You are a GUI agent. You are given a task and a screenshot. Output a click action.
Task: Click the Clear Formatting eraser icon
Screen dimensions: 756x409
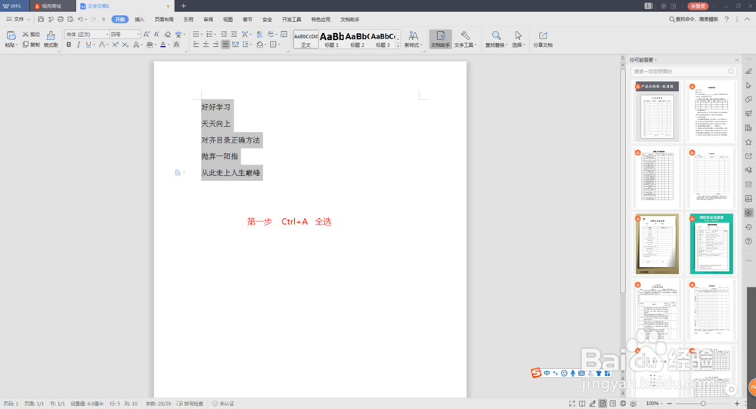point(167,34)
